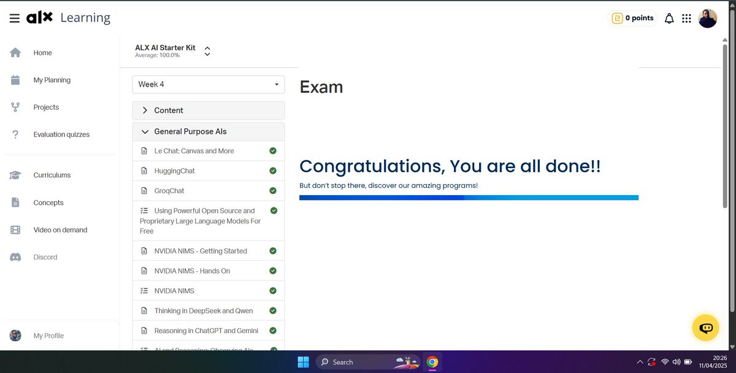The width and height of the screenshot is (736, 373).
Task: Click checkmark beside NVIDIA NIMS - Hands On
Action: tap(273, 271)
